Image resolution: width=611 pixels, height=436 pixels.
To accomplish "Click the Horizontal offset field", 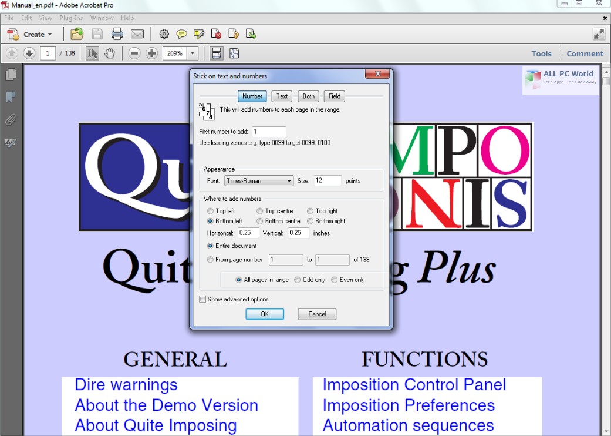I will [248, 233].
